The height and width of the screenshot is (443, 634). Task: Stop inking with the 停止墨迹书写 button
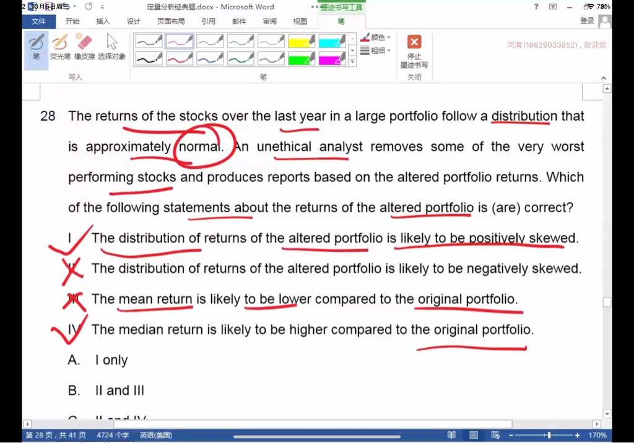pos(414,51)
